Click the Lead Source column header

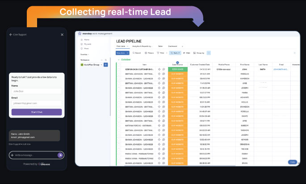click(178, 65)
